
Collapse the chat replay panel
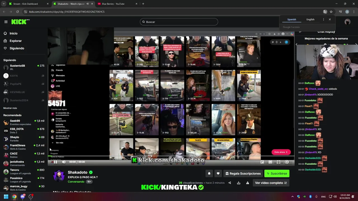coord(300,32)
